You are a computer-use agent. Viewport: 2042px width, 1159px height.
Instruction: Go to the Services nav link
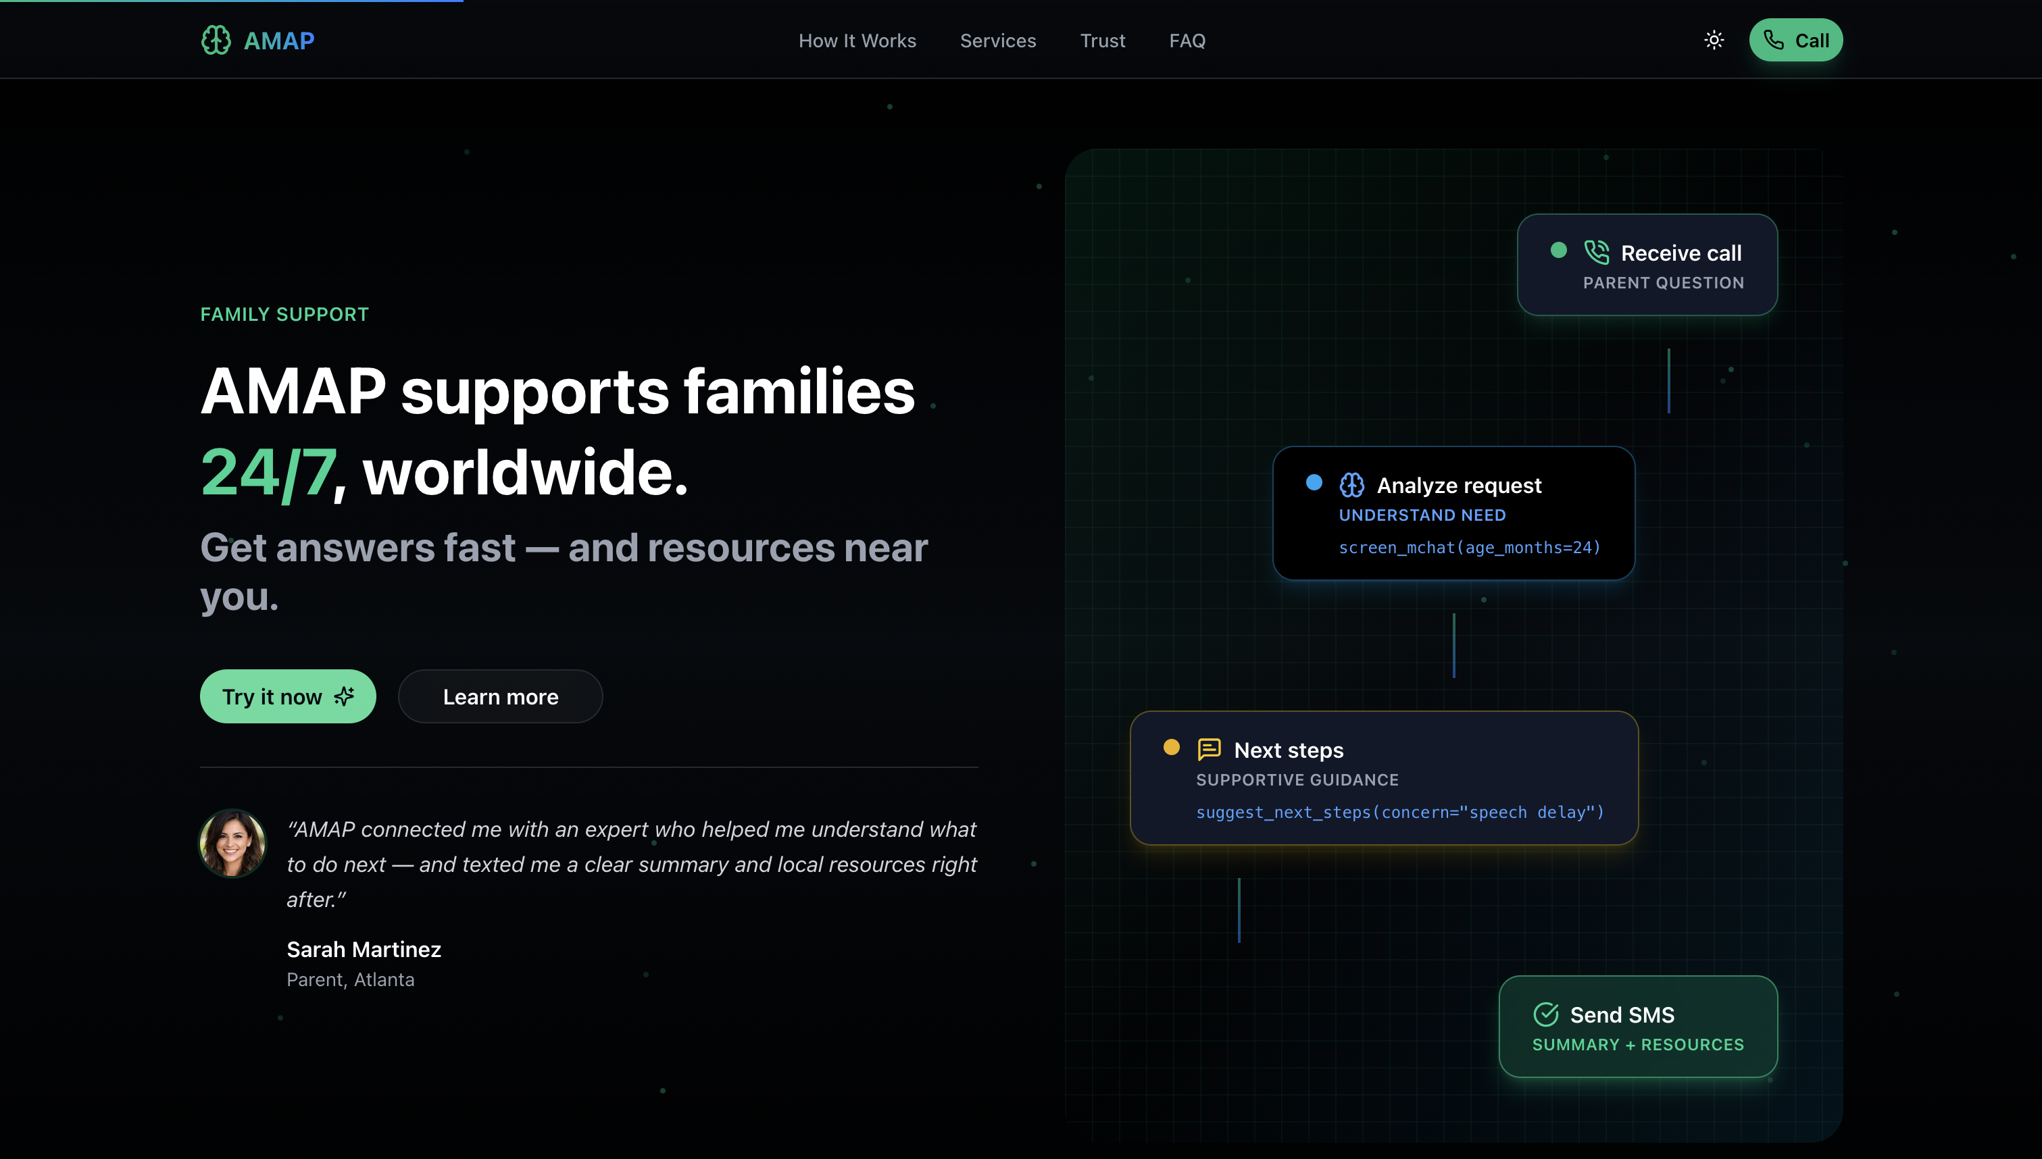[x=997, y=41]
